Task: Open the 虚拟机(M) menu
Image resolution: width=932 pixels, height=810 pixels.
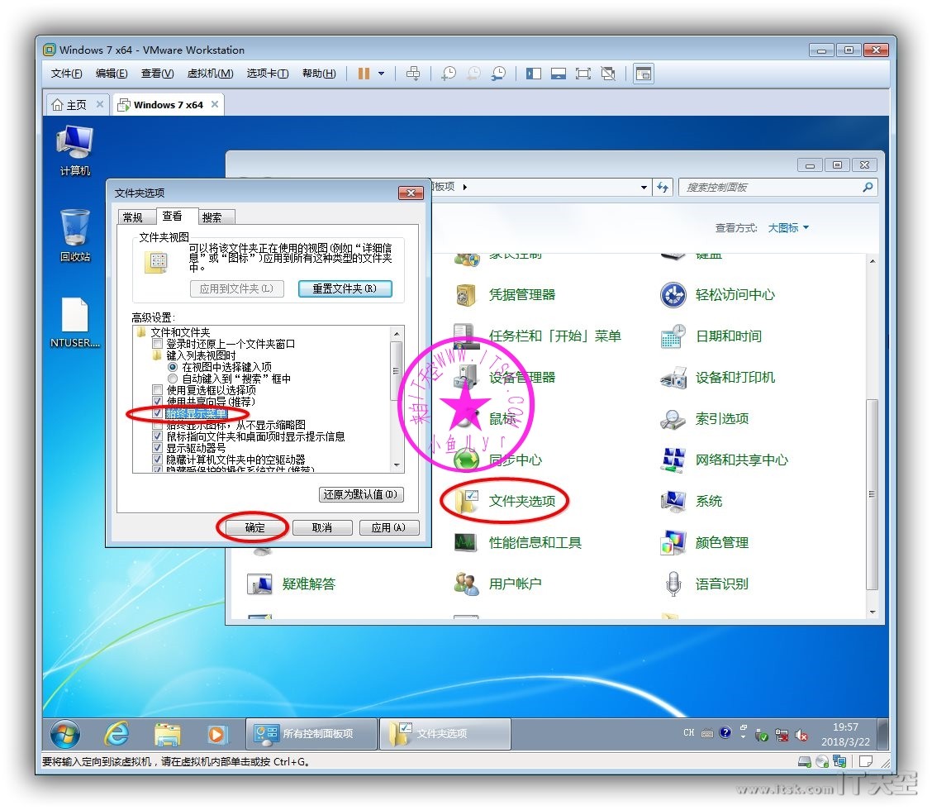Action: tap(210, 74)
